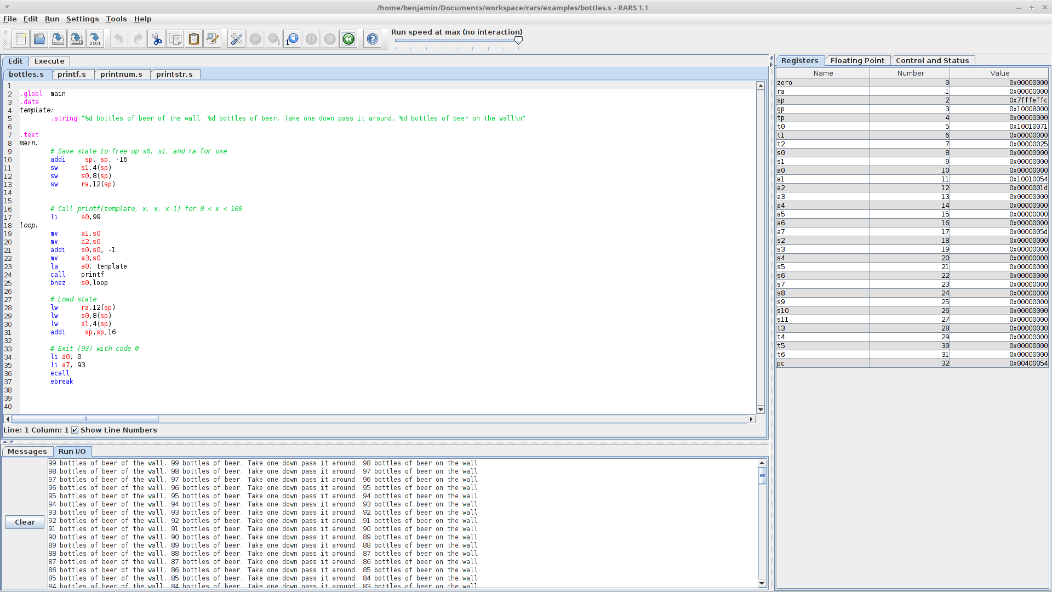This screenshot has width=1052, height=592.
Task: Click the editor scrollbar's down arrow
Action: click(x=761, y=409)
